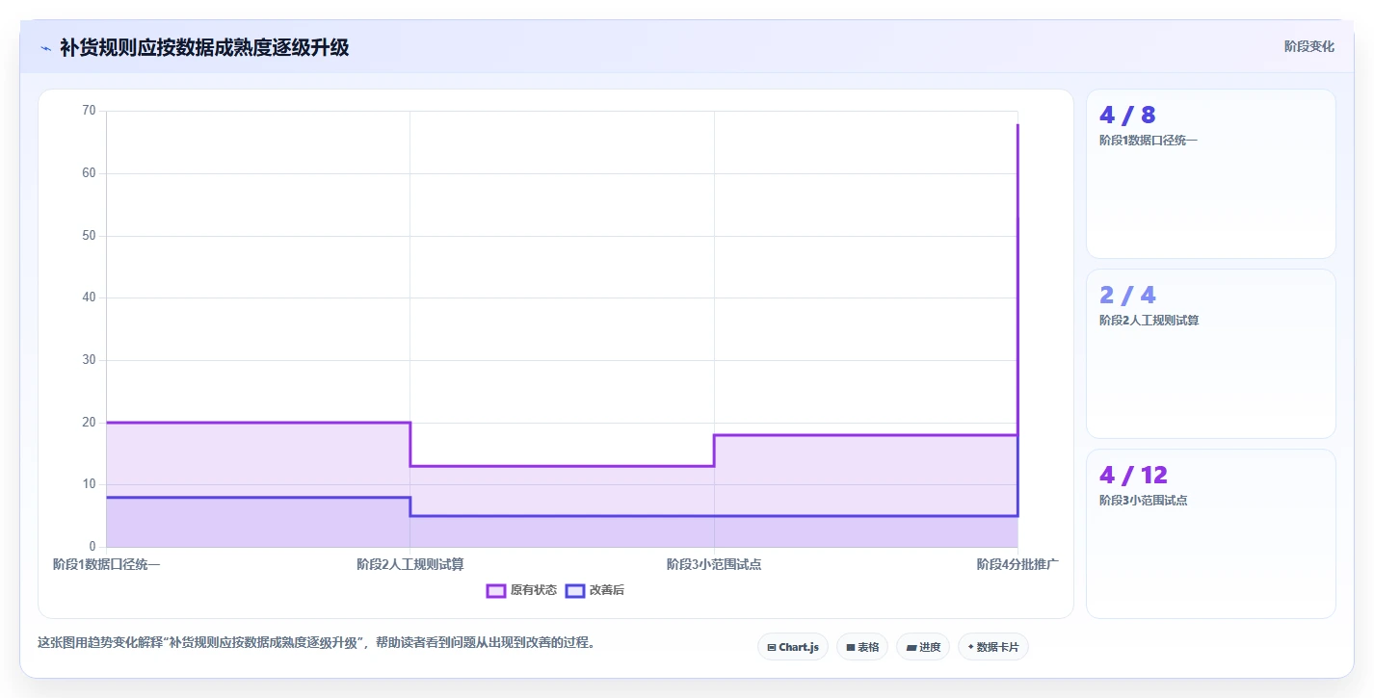1374x698 pixels.
Task: Click y-axis value 70
Action: point(89,111)
